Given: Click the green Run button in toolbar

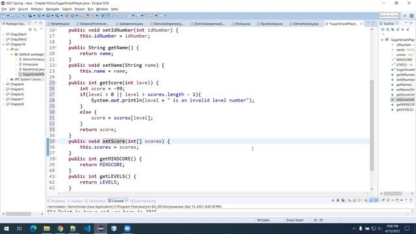Looking at the screenshot, I should (48, 16).
